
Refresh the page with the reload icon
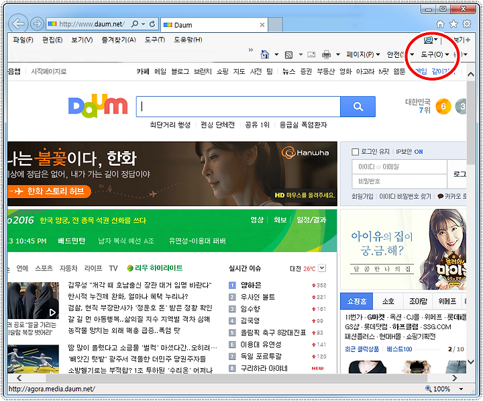(x=152, y=24)
